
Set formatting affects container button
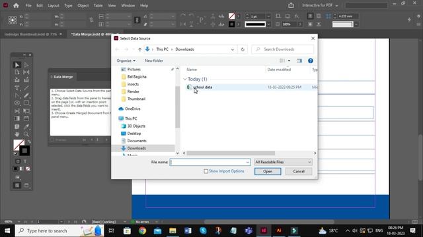coord(18,161)
